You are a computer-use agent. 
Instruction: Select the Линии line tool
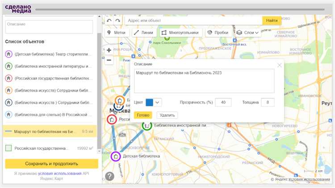pyautogui.click(x=143, y=33)
